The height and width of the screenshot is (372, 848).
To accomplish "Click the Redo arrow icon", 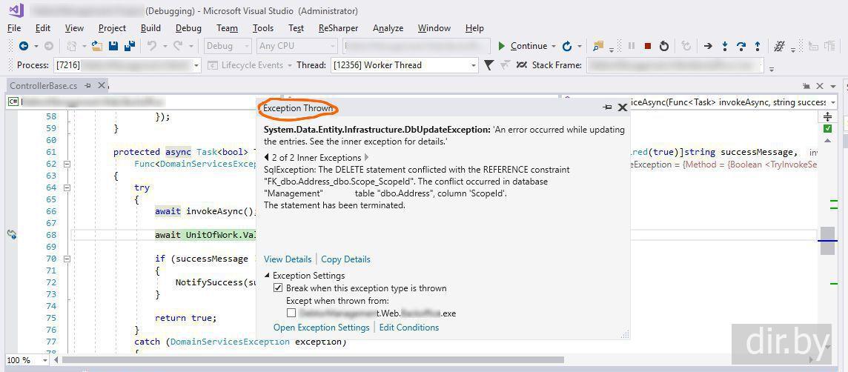I will point(177,46).
